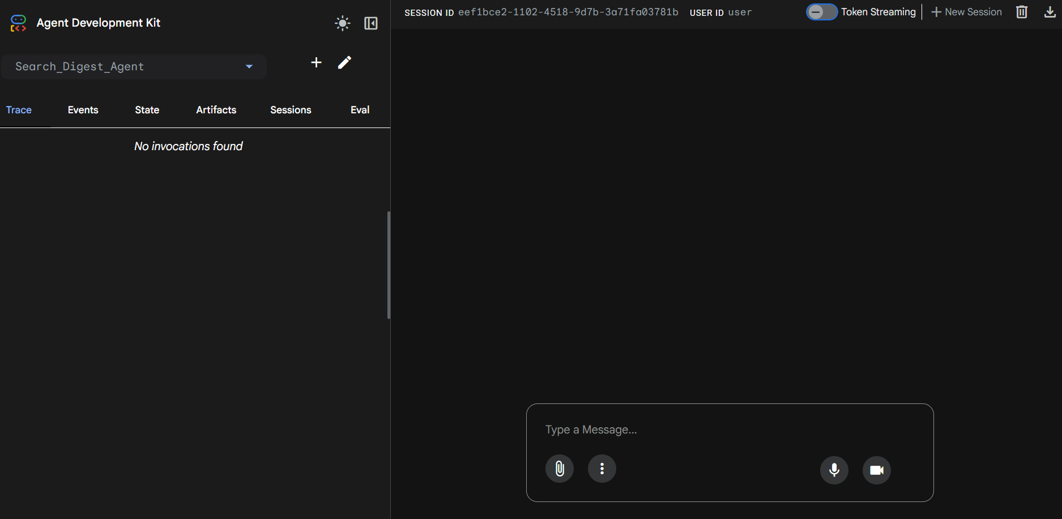Screen dimensions: 1062x519
Task: Switch to the Events tab
Action: tap(83, 110)
